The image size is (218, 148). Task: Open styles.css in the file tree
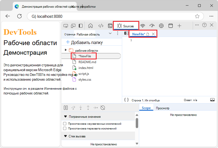click(x=85, y=80)
